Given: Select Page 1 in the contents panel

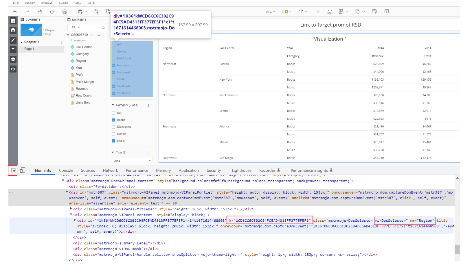Looking at the screenshot, I should pyautogui.click(x=29, y=49).
